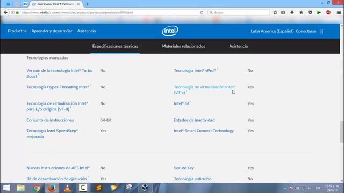Image resolution: width=344 pixels, height=193 pixels.
Task: Open a new browser tab
Action: pos(87,4)
